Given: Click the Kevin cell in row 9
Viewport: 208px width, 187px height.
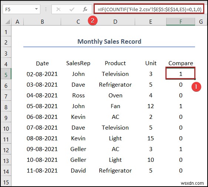Looking at the screenshot, I should 78,117.
